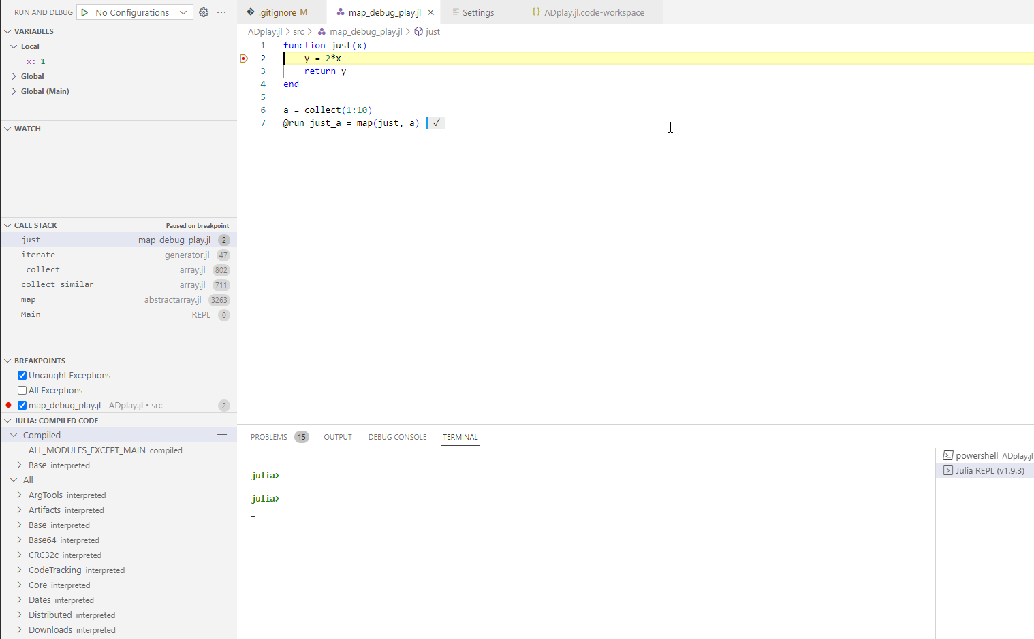Disable Uncaught Exceptions breakpoint

point(21,375)
